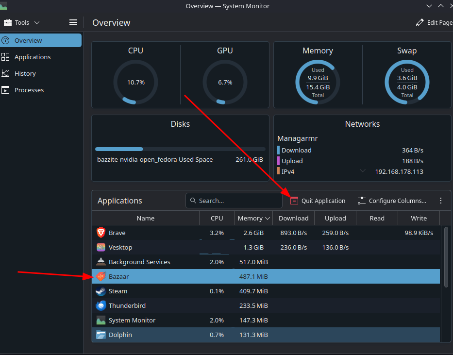
Task: Click the Quit Application button
Action: (318, 201)
